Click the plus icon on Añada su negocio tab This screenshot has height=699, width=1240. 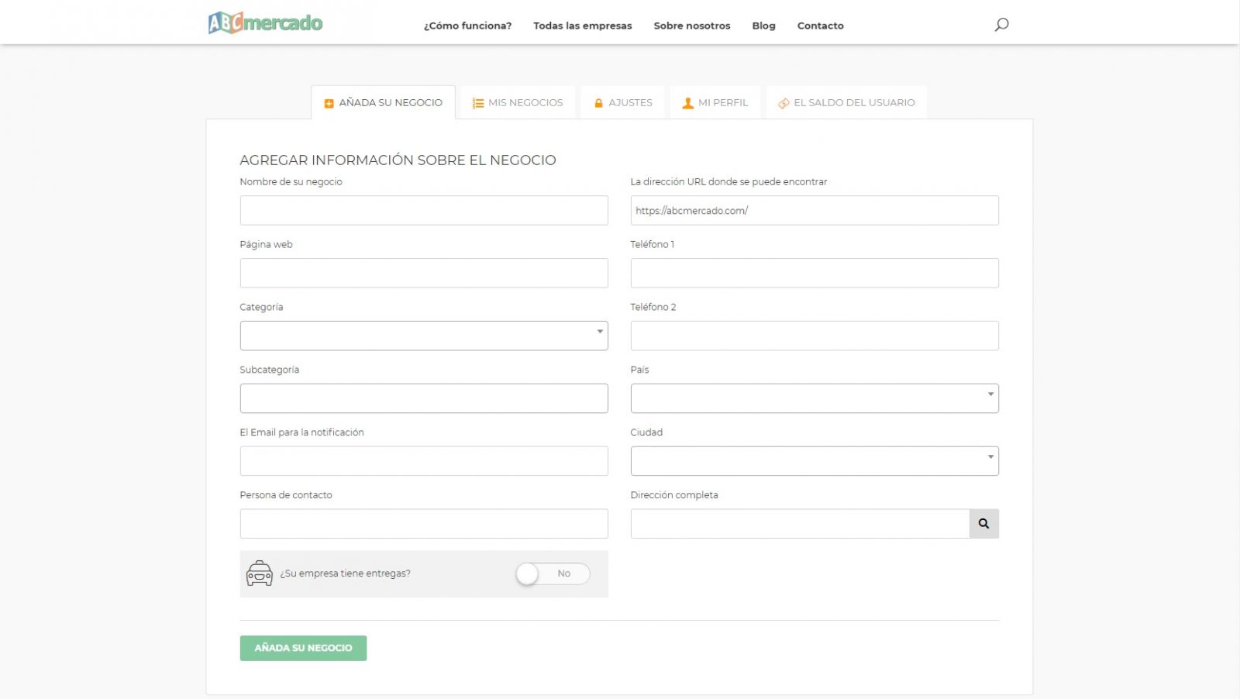(x=329, y=103)
